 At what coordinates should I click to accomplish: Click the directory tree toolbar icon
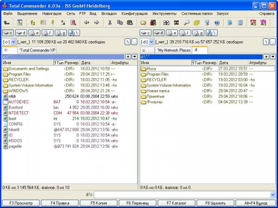pos(19,23)
